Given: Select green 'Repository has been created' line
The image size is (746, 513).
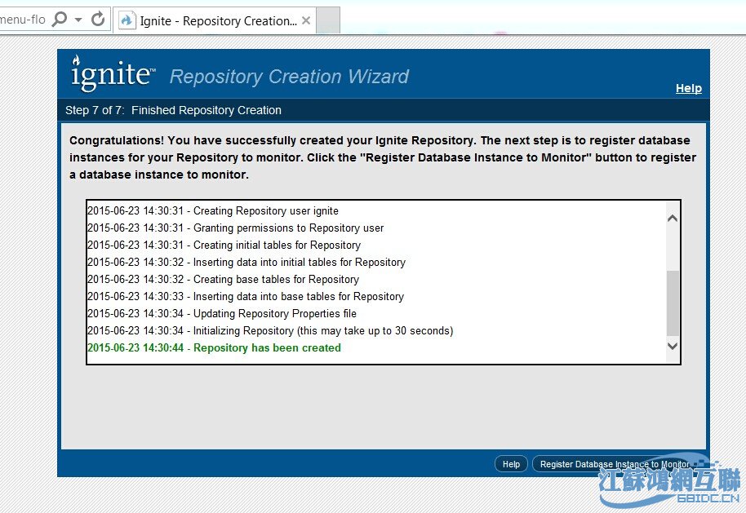Looking at the screenshot, I should coord(214,347).
